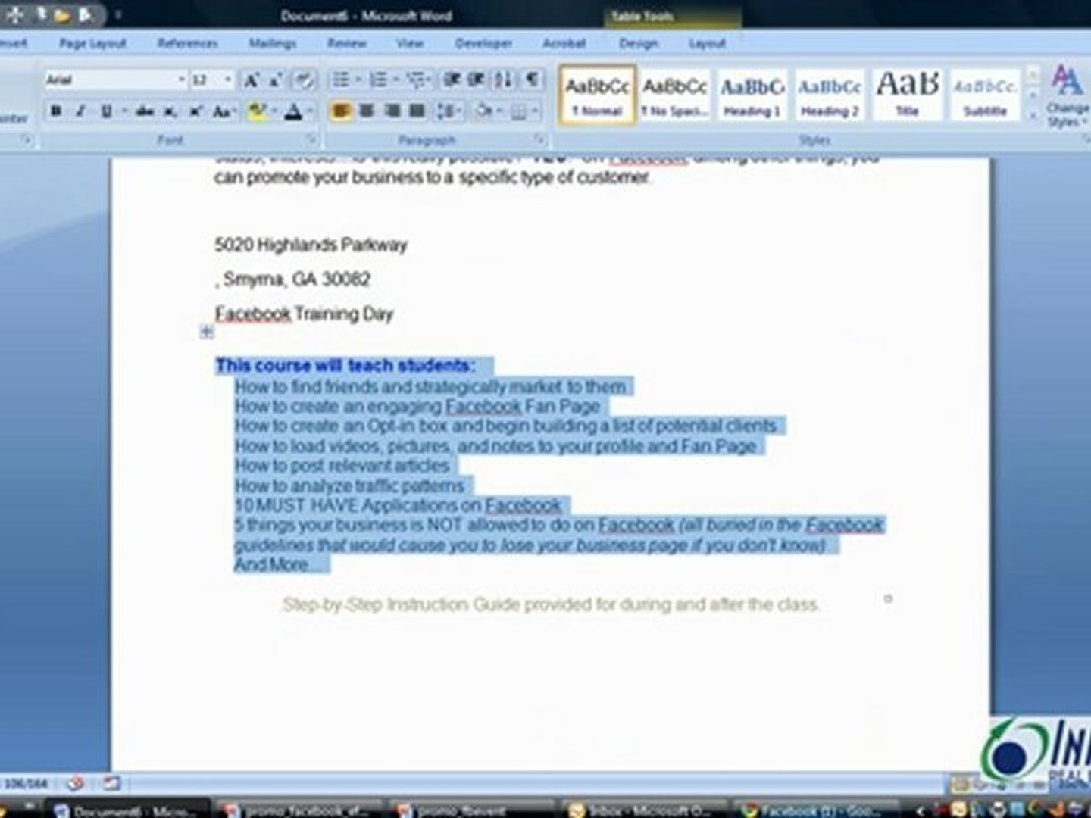Click the table move handle

pyautogui.click(x=206, y=332)
